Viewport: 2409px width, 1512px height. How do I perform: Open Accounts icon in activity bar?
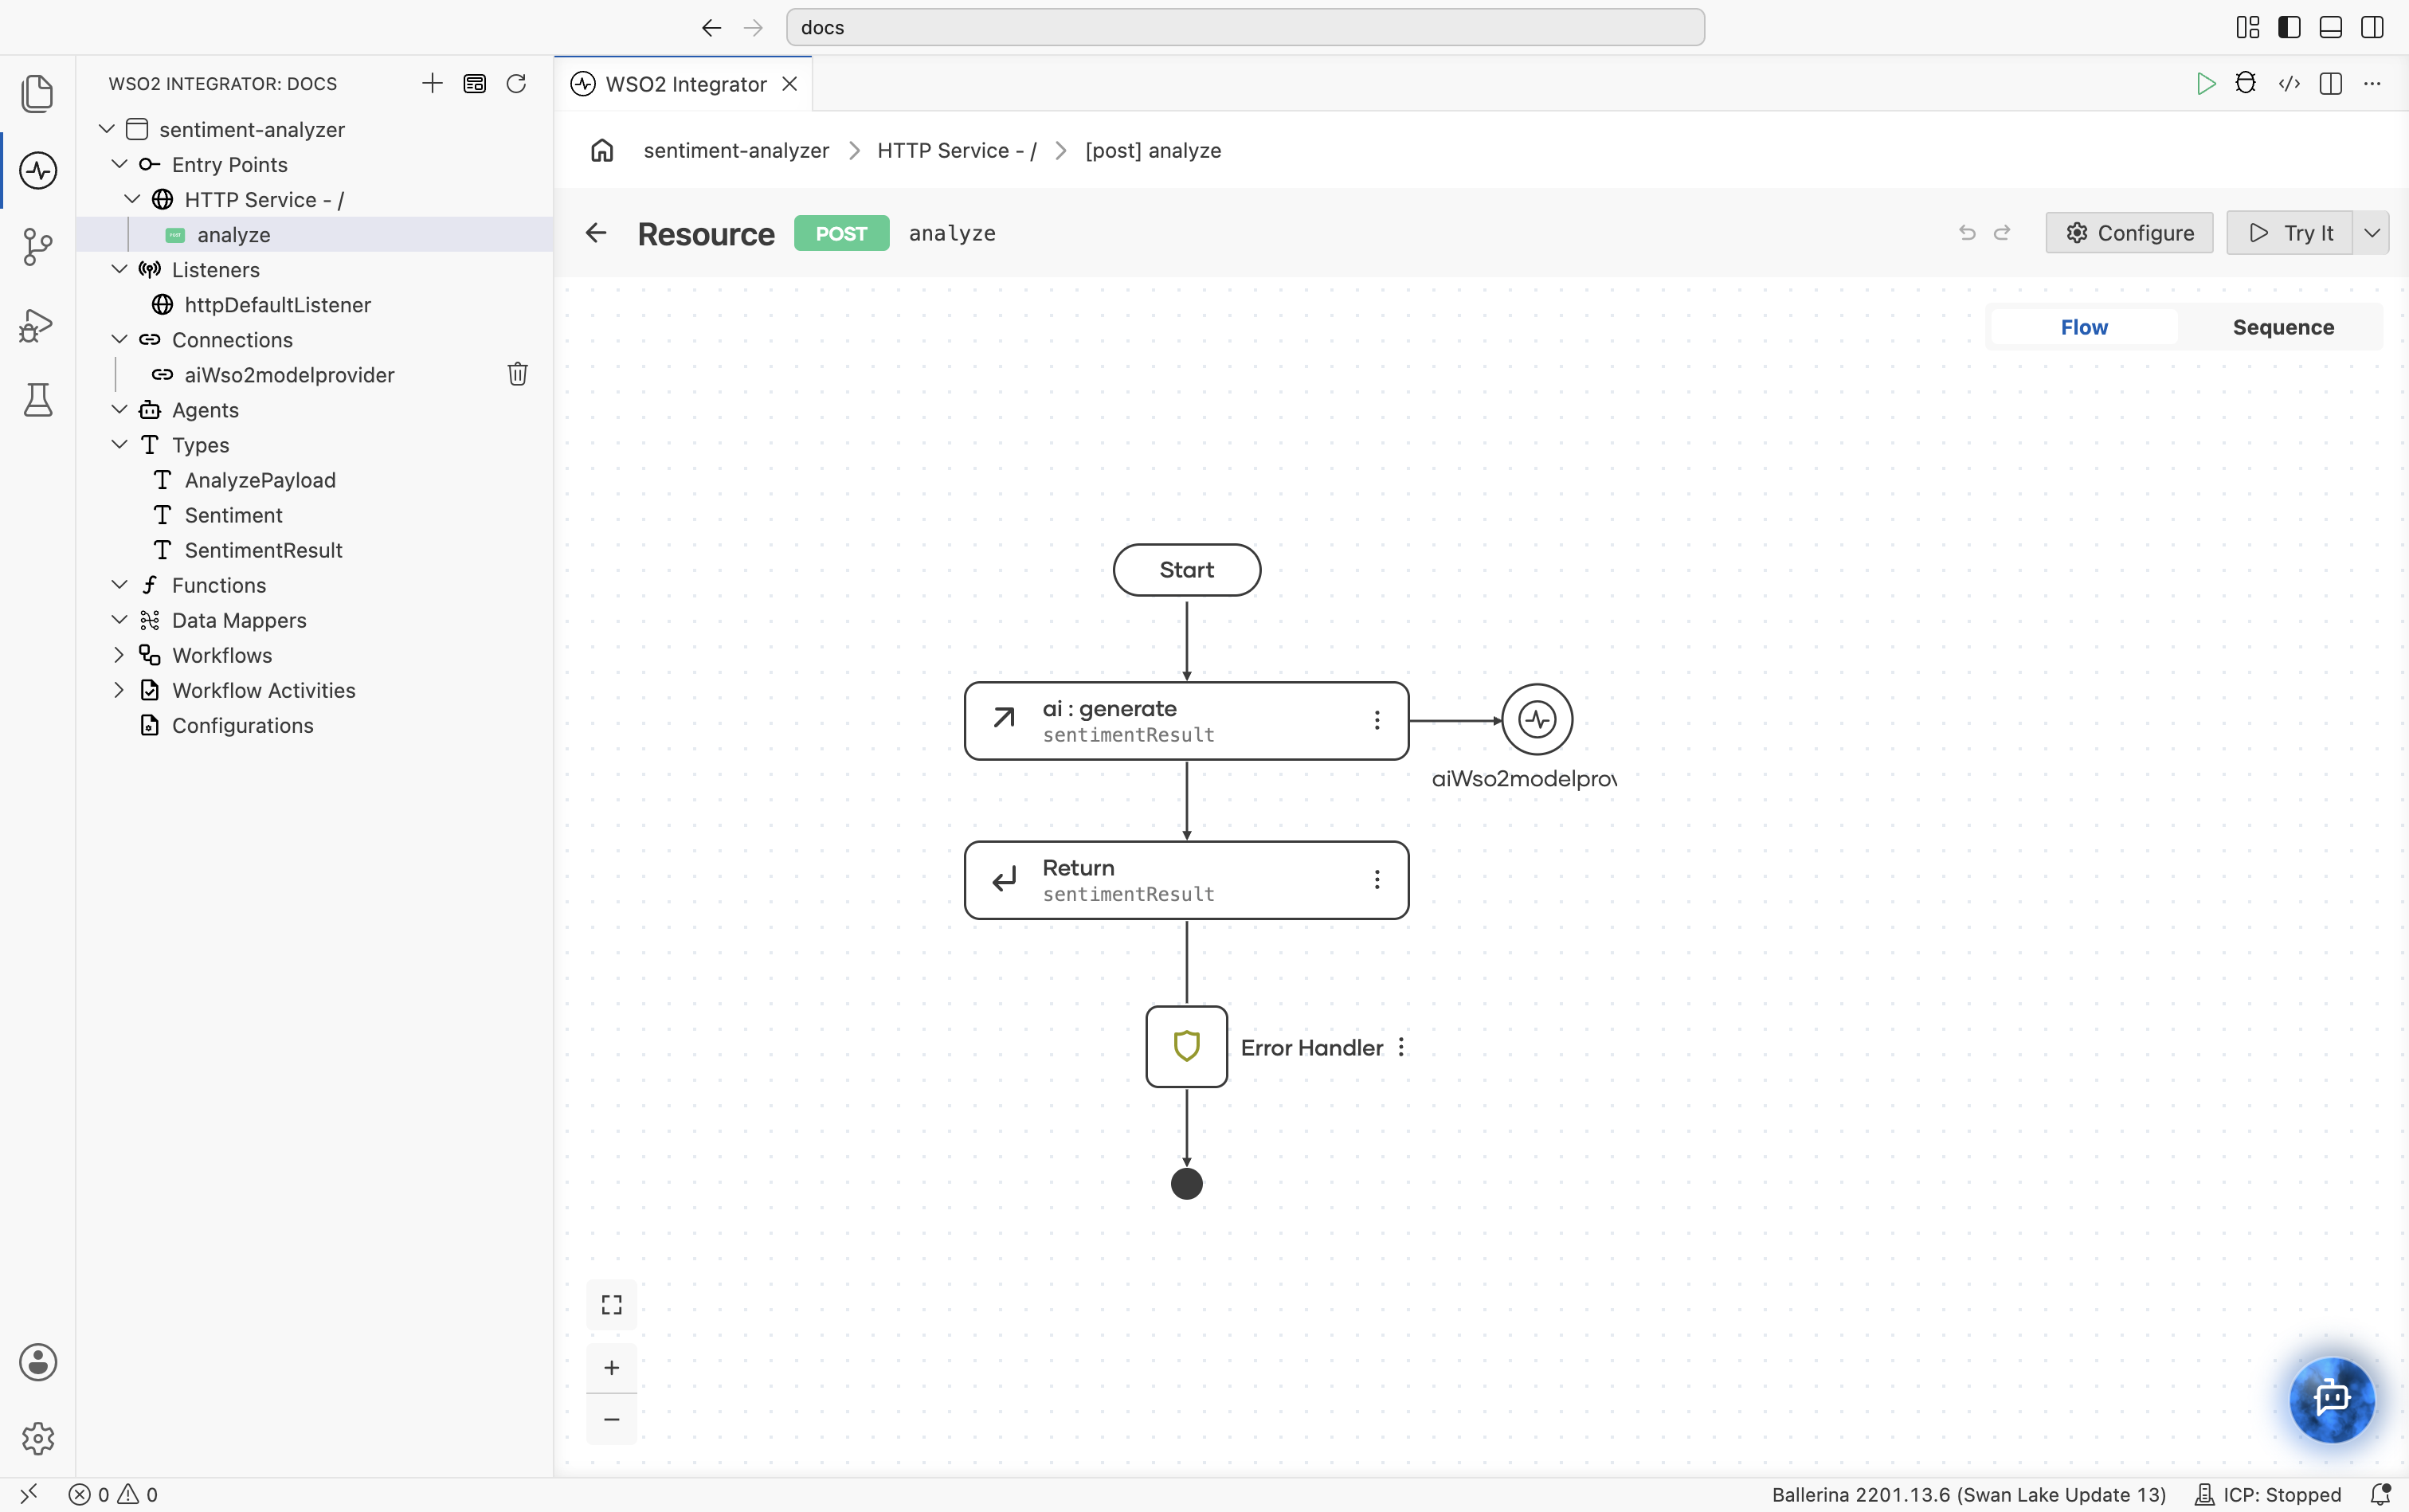pyautogui.click(x=38, y=1362)
